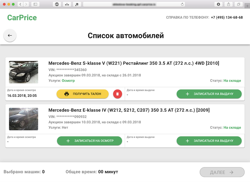Toggle the sidebar icon in Safari toolbar
Screen dimensions: 250x182
tap(35, 4)
